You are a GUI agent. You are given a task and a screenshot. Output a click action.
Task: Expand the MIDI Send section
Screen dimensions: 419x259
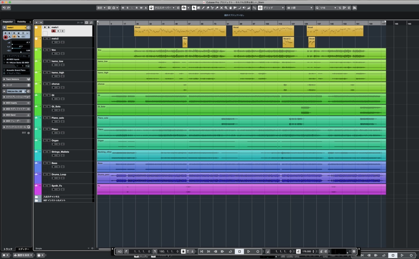click(16, 115)
